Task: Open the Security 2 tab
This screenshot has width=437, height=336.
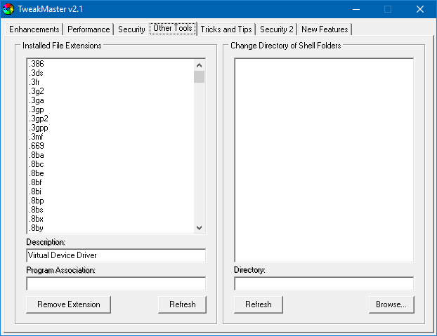Action: pos(276,29)
